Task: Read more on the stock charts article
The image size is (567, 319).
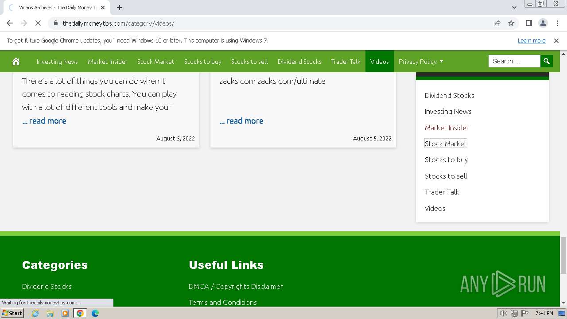Action: (x=44, y=121)
